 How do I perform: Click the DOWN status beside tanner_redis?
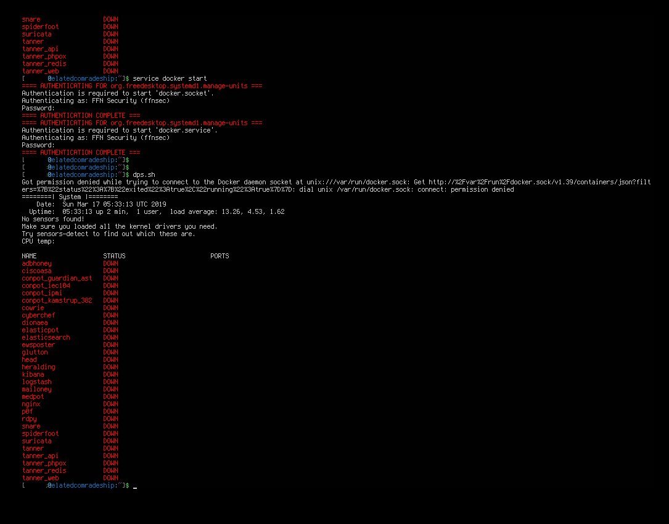(x=110, y=470)
